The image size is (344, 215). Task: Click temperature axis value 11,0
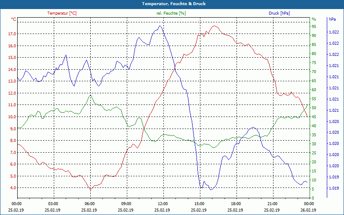pos(12,105)
